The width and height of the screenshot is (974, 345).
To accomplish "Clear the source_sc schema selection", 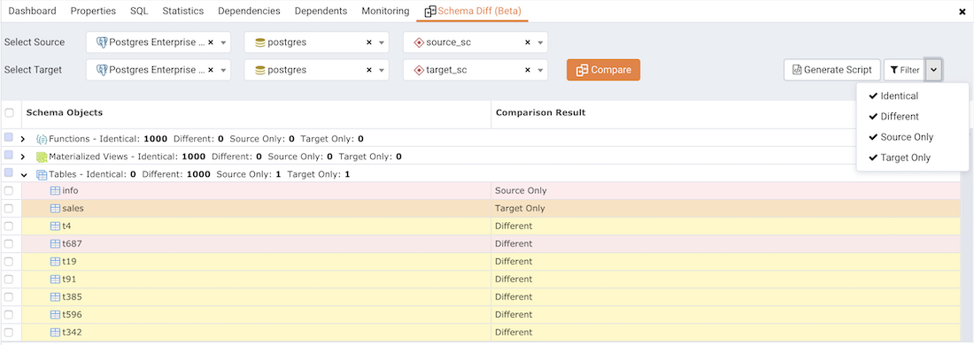I will coord(528,42).
